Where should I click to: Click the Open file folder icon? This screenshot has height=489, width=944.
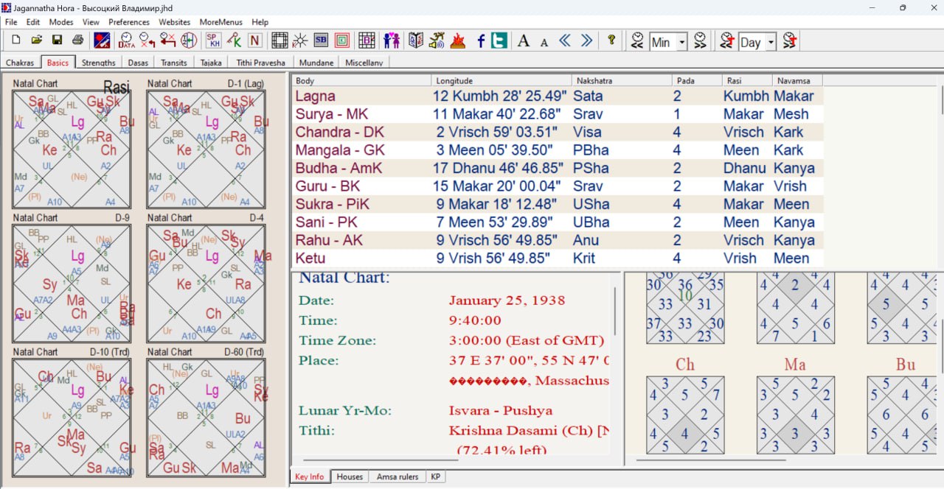(36, 41)
